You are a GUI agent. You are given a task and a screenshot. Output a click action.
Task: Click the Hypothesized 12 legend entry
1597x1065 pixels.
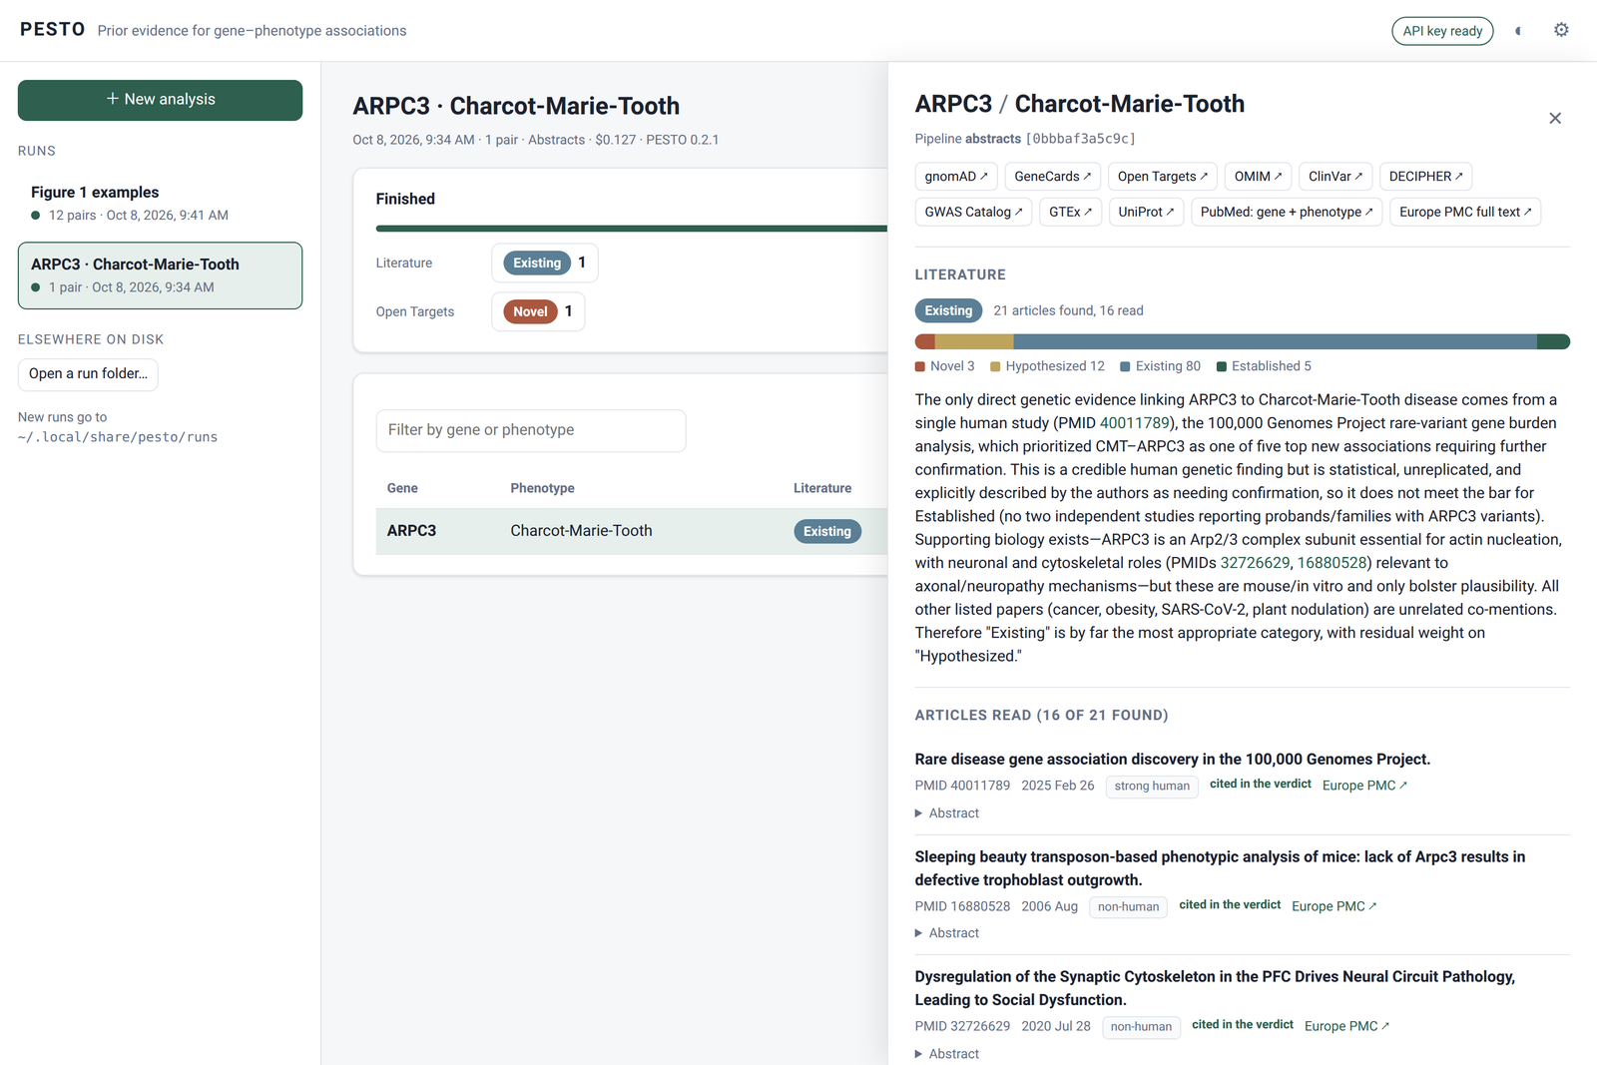coord(1048,366)
